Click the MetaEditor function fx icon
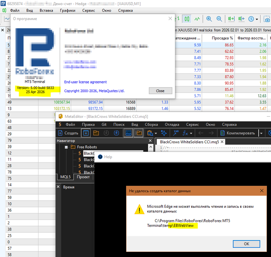The height and width of the screenshot is (257, 271). click(185, 133)
